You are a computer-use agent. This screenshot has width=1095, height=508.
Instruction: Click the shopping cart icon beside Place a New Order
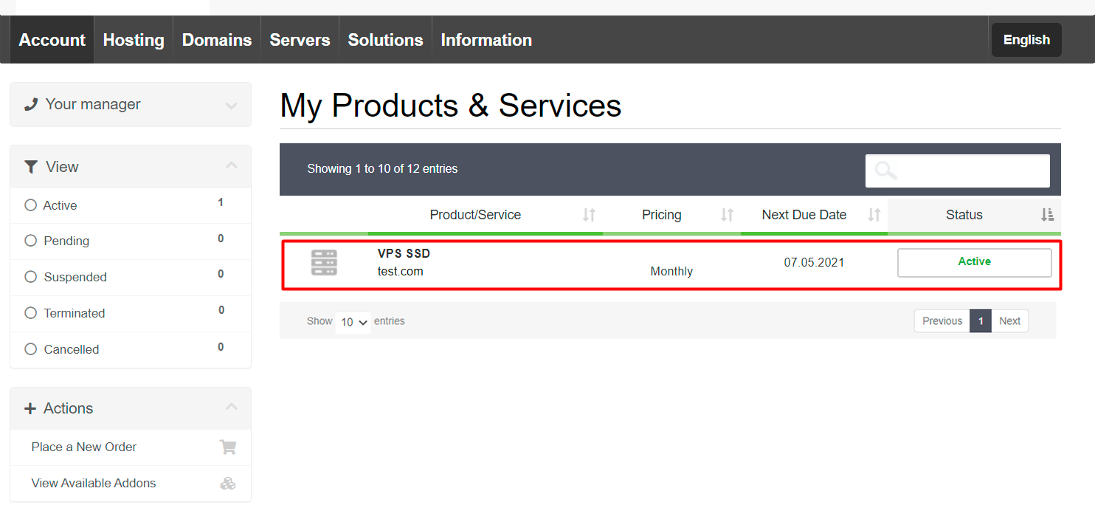pos(228,447)
